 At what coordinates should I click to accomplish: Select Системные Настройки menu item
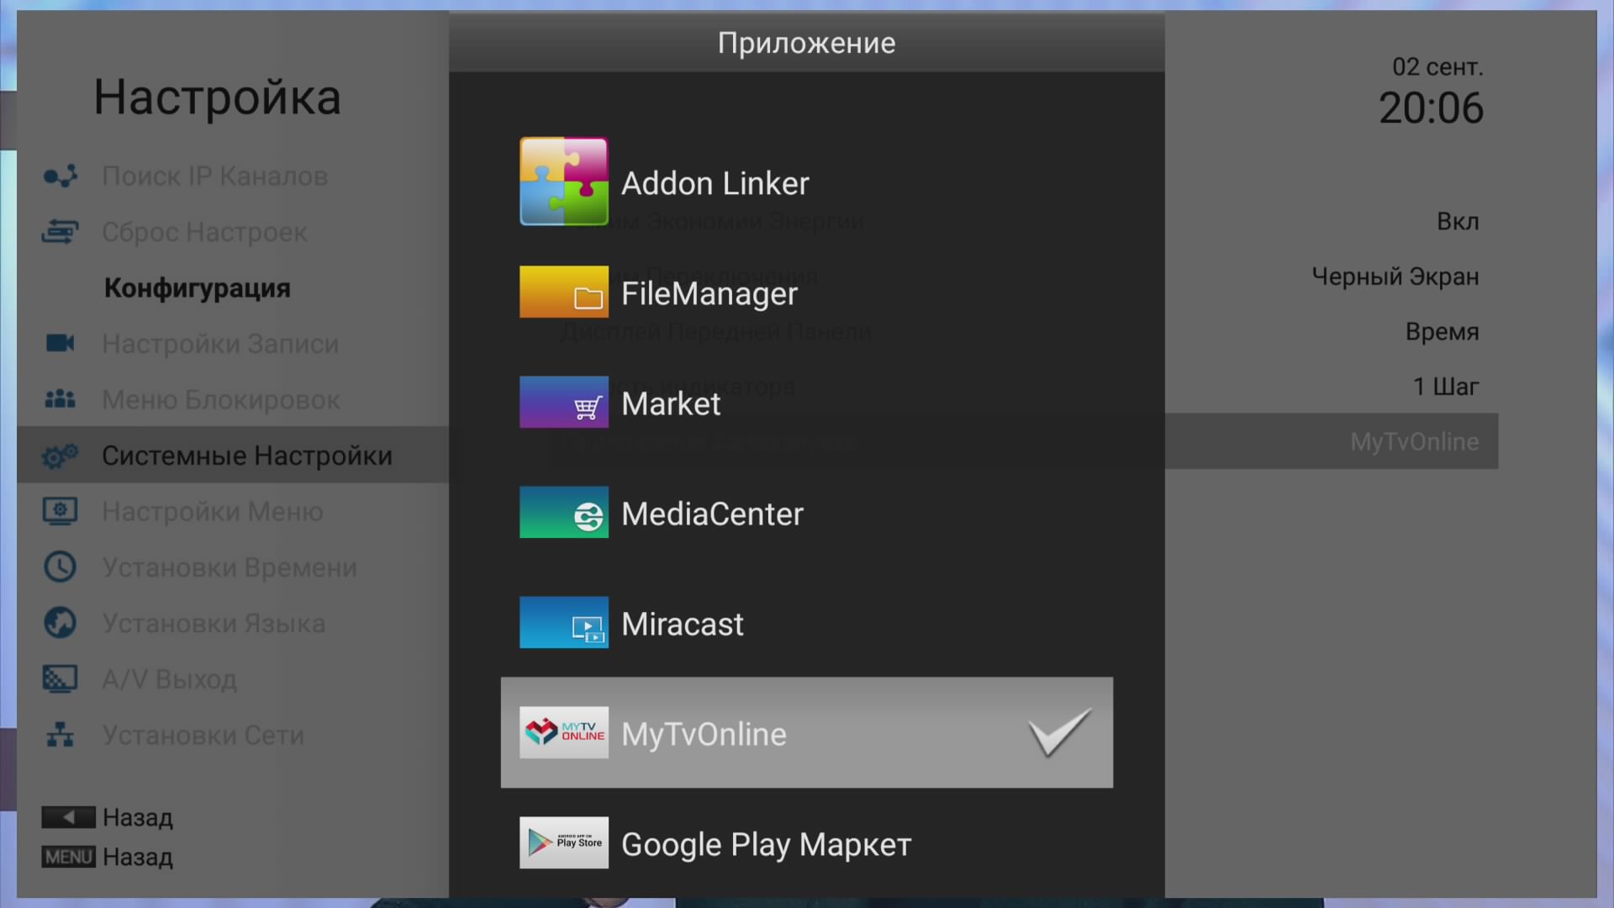(233, 455)
